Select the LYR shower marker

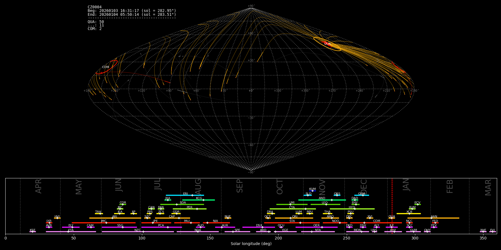[49, 222]
